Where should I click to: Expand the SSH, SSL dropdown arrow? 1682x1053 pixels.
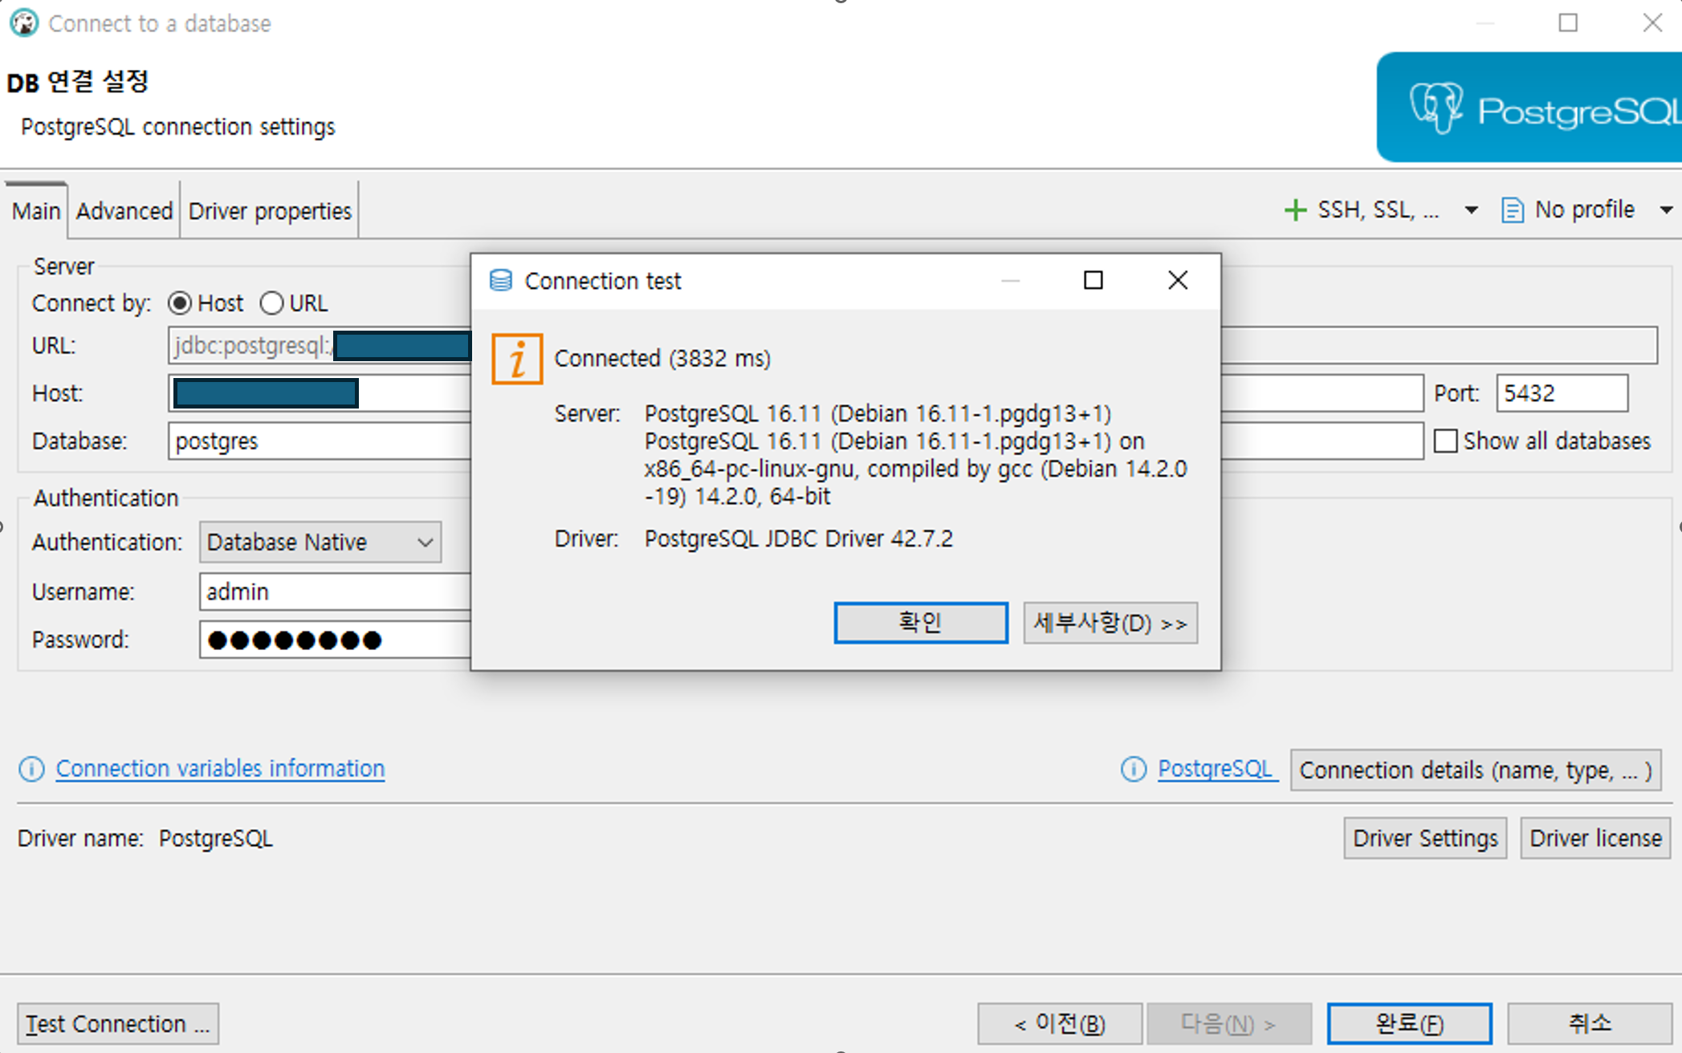pos(1471,210)
